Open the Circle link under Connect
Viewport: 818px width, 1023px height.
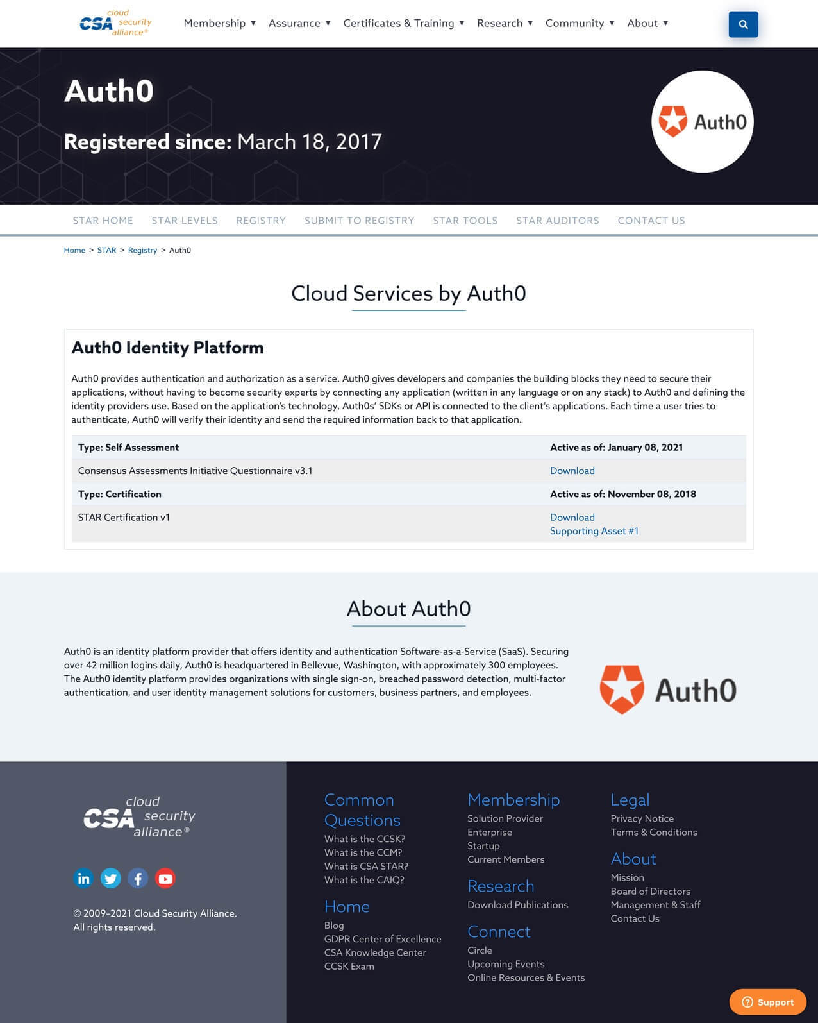click(480, 951)
